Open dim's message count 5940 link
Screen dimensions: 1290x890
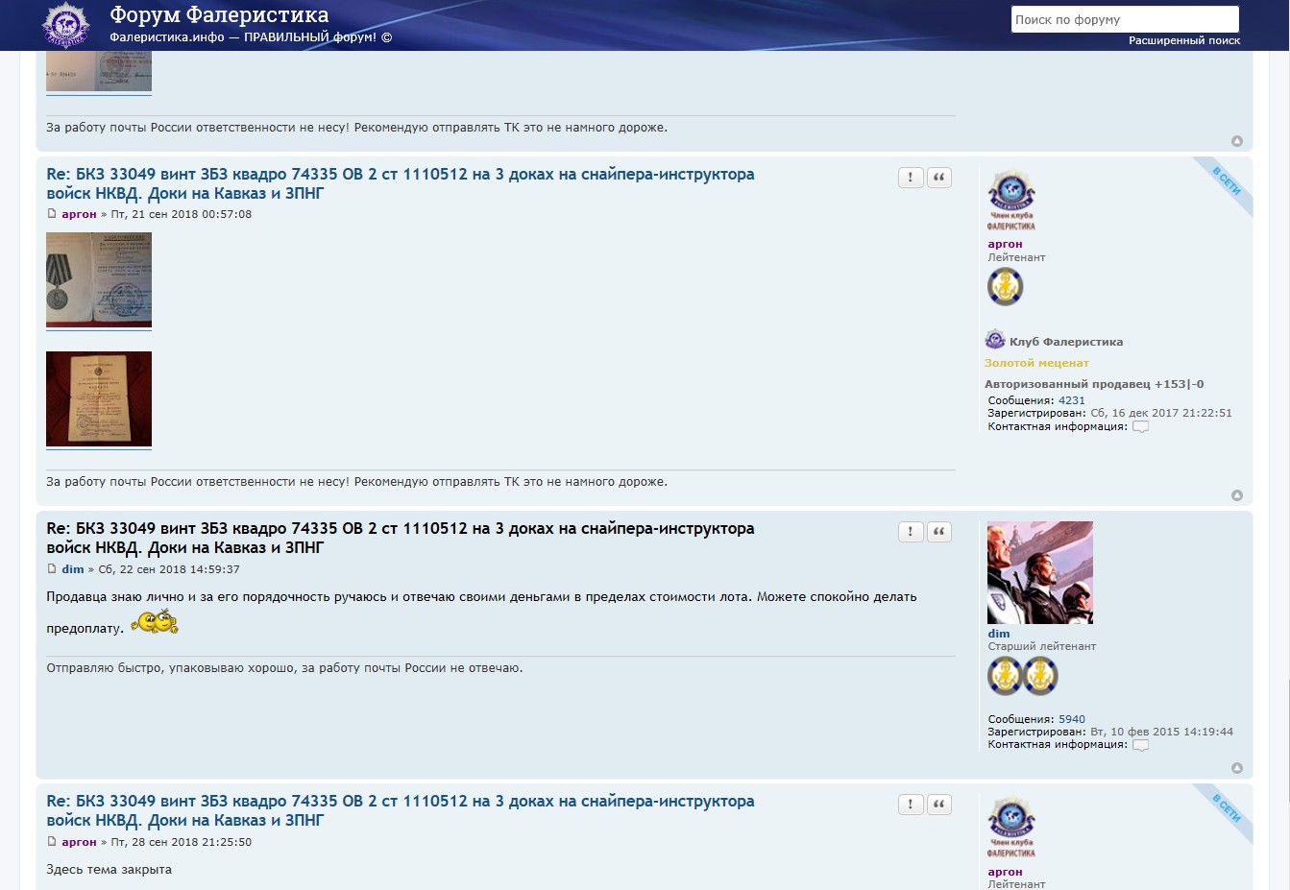click(1071, 719)
